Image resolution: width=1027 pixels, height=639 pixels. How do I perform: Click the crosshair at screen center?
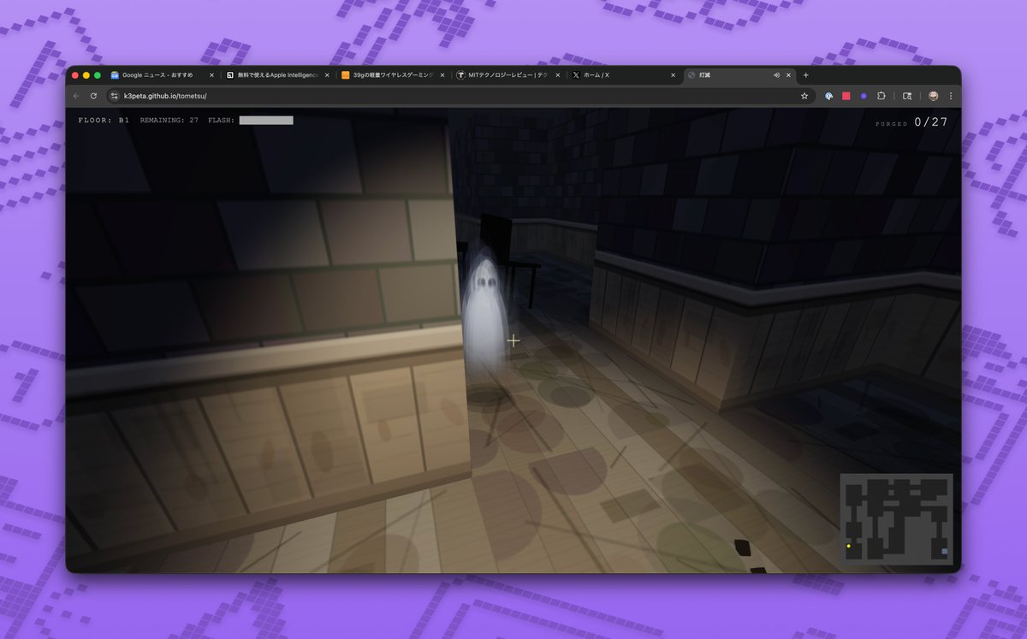(513, 340)
